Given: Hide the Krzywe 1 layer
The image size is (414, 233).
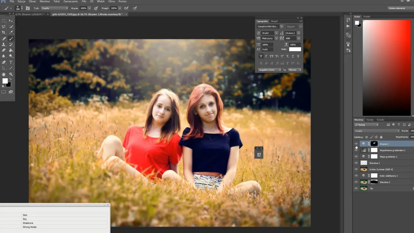Looking at the screenshot, I should click(356, 144).
